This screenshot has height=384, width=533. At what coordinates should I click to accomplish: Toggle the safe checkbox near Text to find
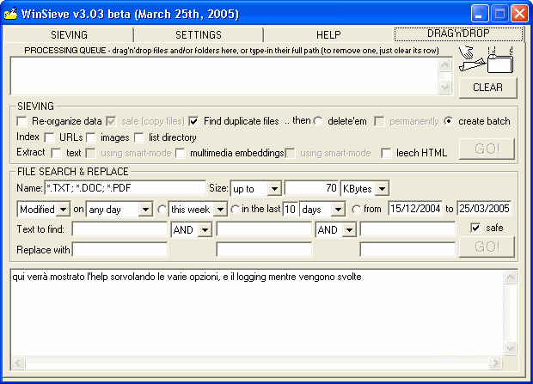click(x=475, y=229)
